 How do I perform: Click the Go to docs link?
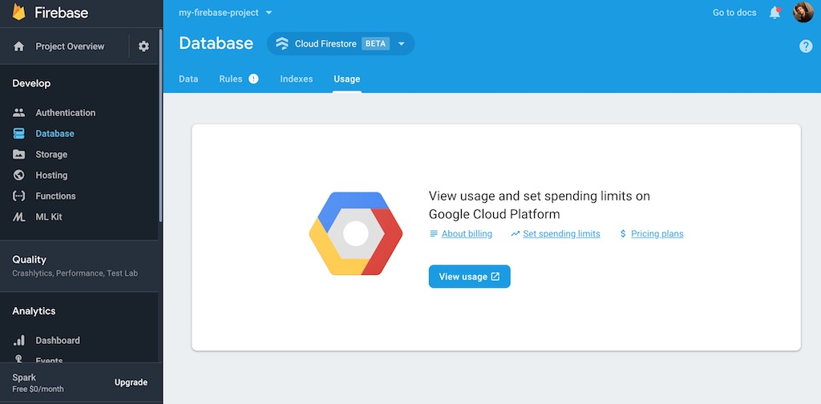tap(734, 13)
